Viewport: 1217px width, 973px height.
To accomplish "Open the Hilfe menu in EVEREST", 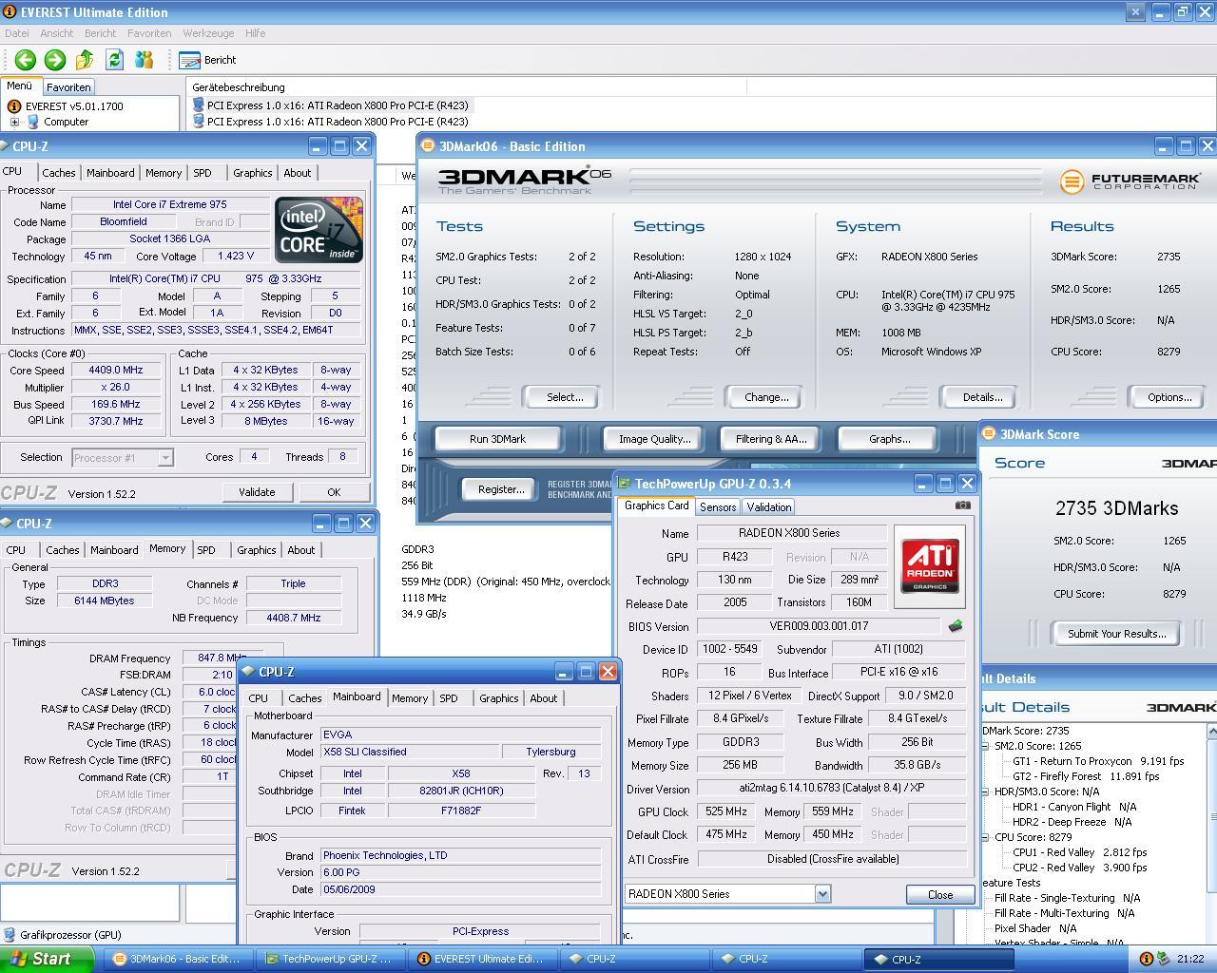I will (256, 33).
